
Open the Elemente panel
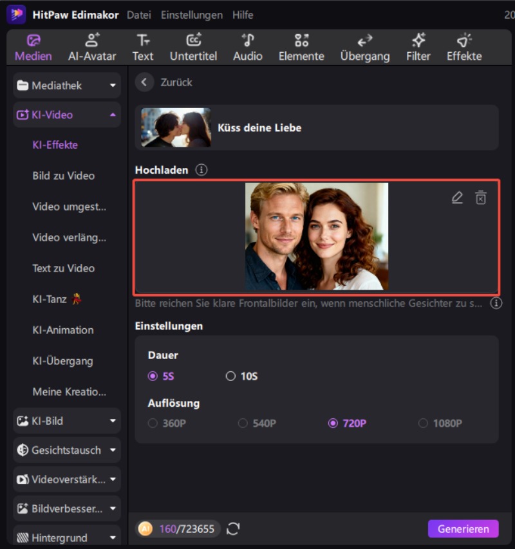tap(301, 48)
